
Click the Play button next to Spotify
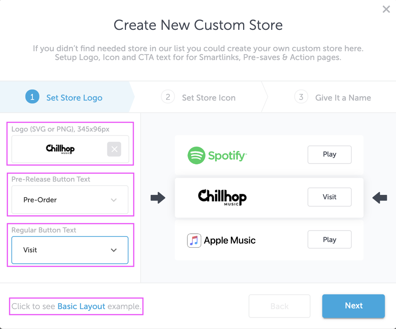[330, 154]
